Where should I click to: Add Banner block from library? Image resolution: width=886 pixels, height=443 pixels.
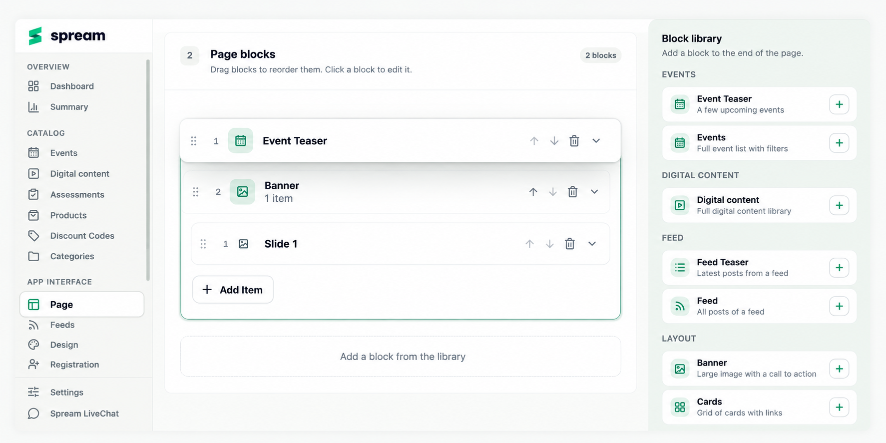tap(839, 369)
